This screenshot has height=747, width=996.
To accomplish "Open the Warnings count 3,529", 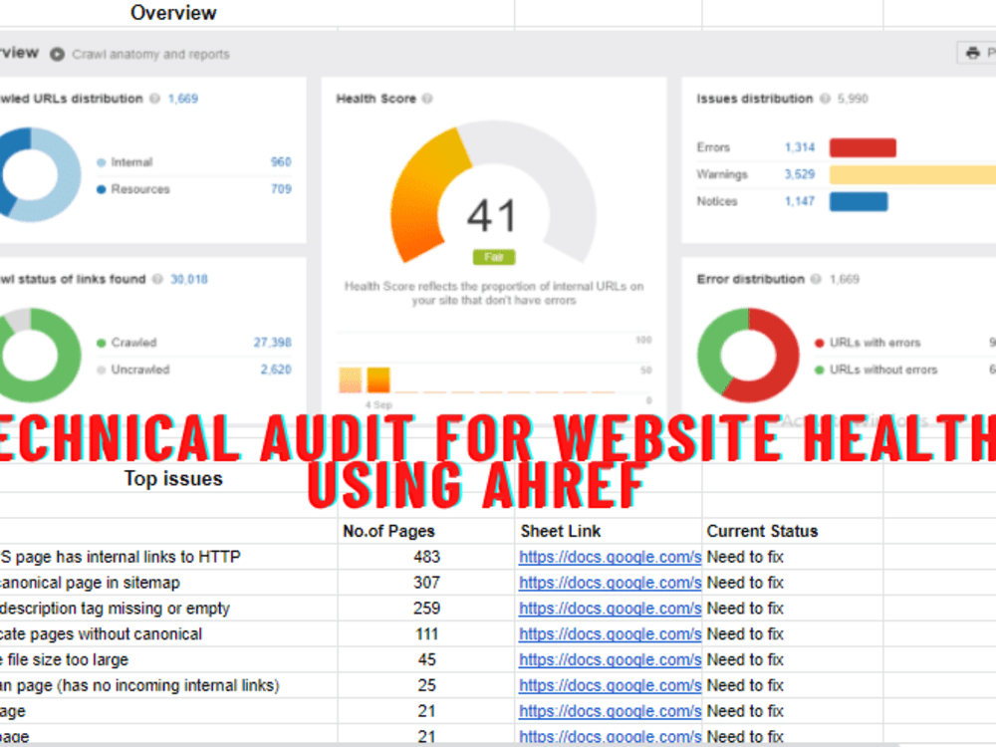I will click(x=800, y=174).
